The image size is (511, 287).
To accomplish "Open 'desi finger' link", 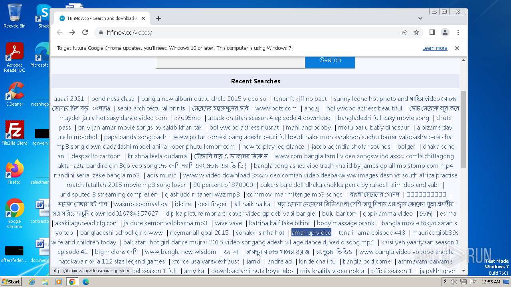I will (x=212, y=204).
